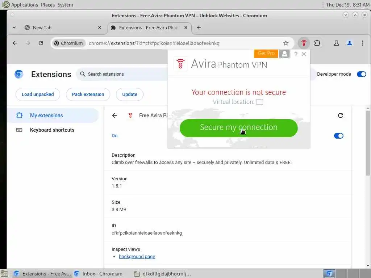Bookmark this page with the star icon
Viewport: 371px width, 278px height.
point(286,43)
